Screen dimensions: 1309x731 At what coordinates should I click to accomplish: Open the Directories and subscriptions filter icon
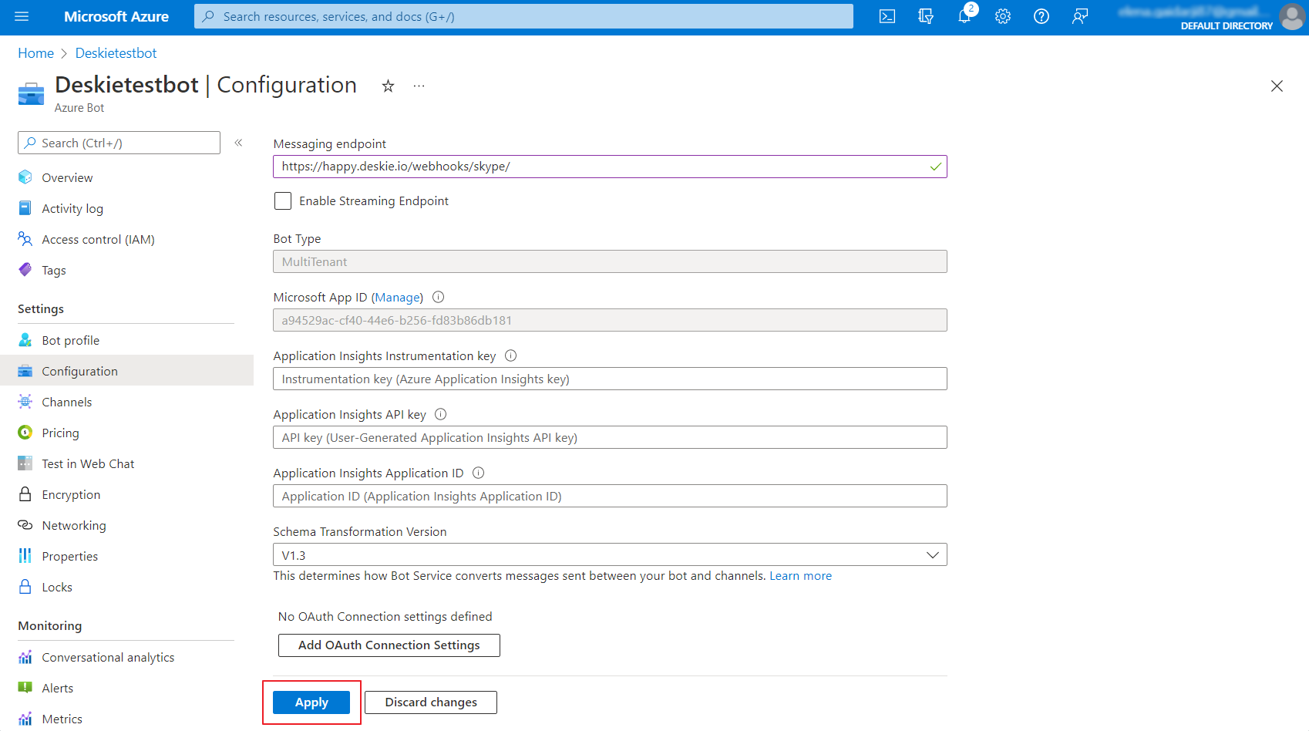(x=926, y=16)
